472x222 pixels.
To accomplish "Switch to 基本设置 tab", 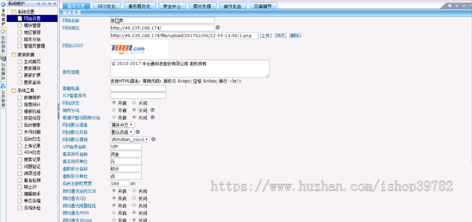I will click(x=76, y=6).
